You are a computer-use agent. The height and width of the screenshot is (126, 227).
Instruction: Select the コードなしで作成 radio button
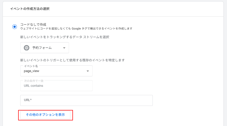click(x=15, y=26)
